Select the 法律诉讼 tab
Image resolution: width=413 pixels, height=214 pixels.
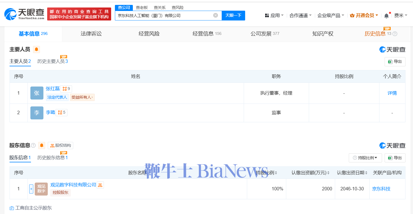click(x=91, y=34)
